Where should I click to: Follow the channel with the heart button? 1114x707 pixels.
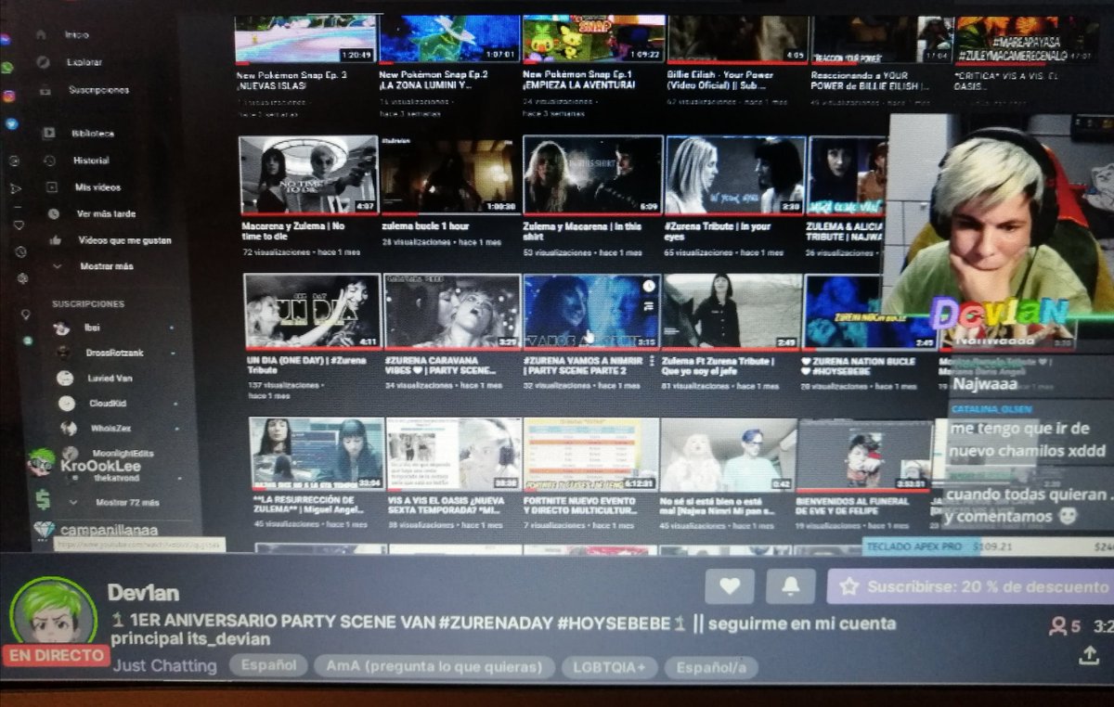point(730,586)
